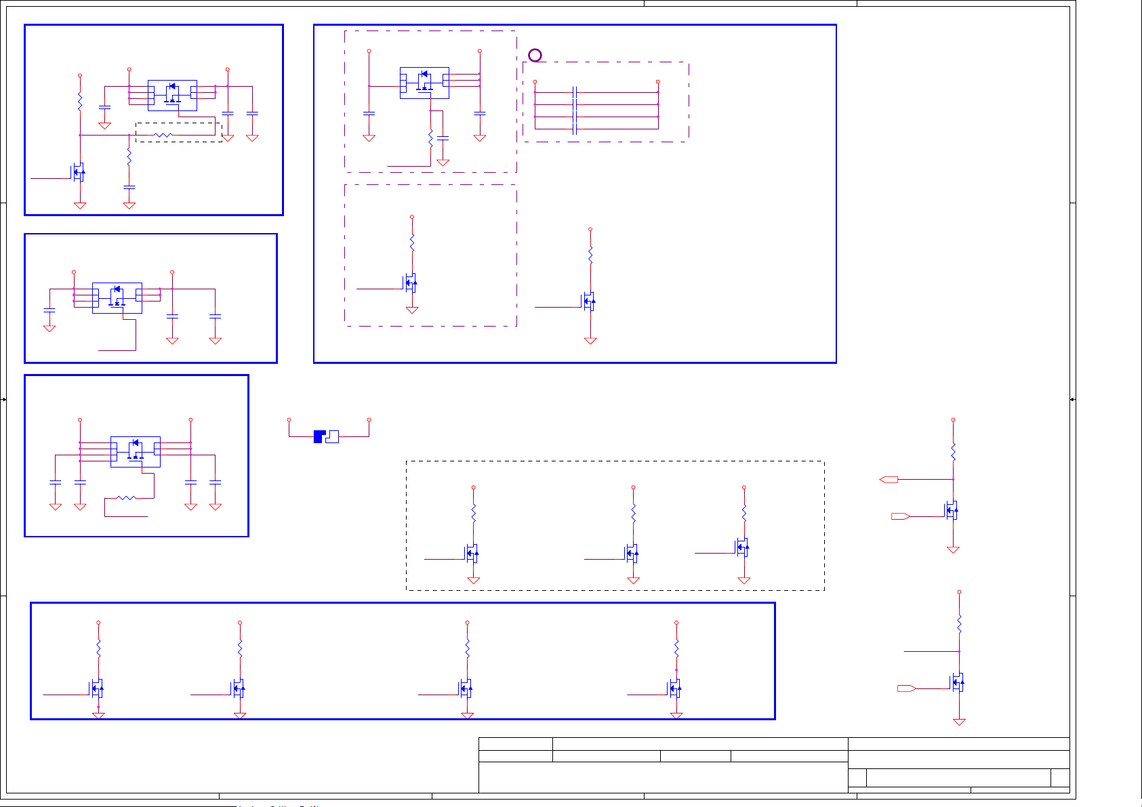Select the lower far-right MOSFET symbol

(958, 682)
